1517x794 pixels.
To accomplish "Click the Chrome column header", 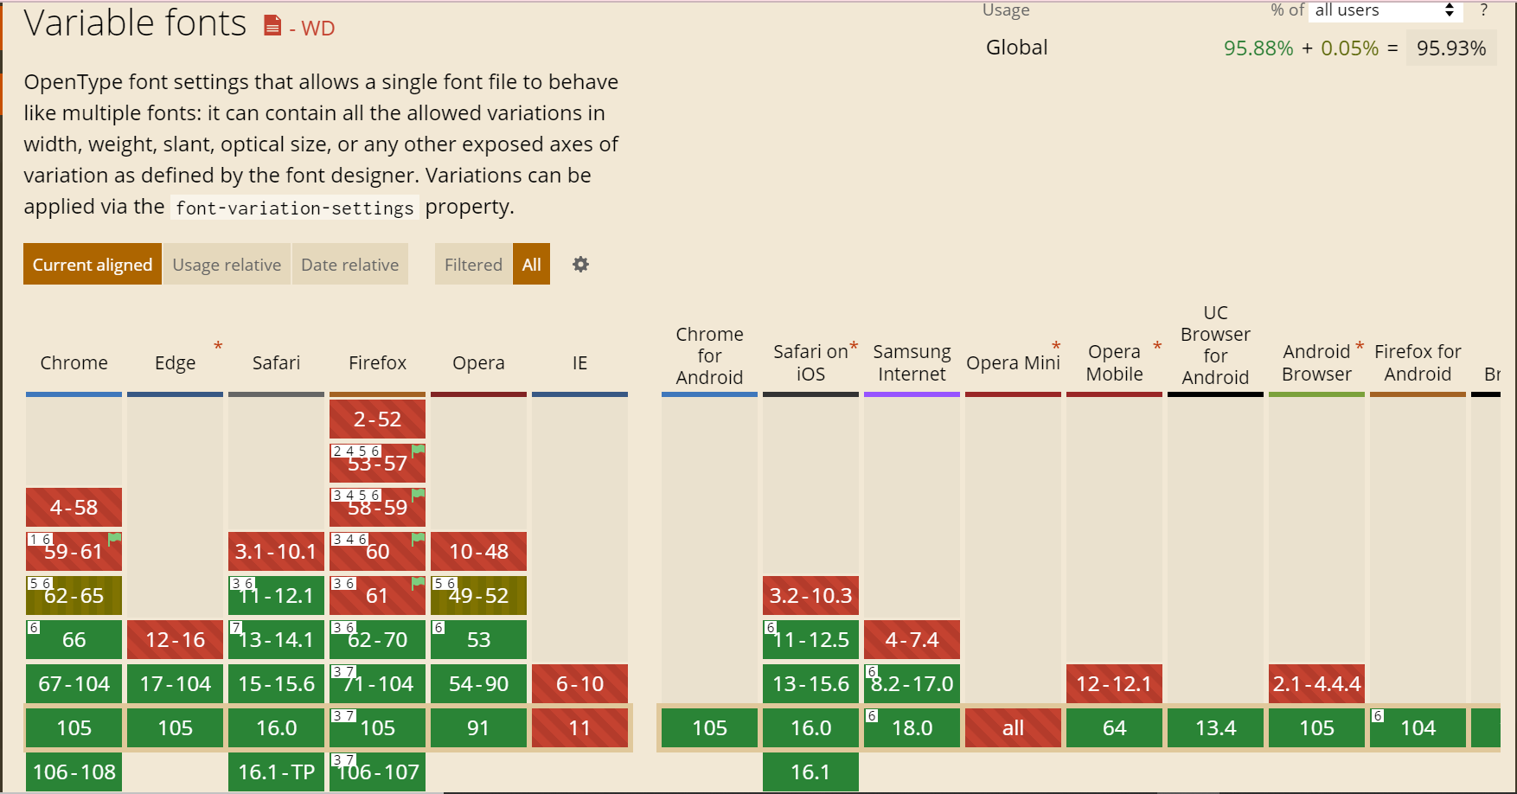I will click(x=74, y=362).
